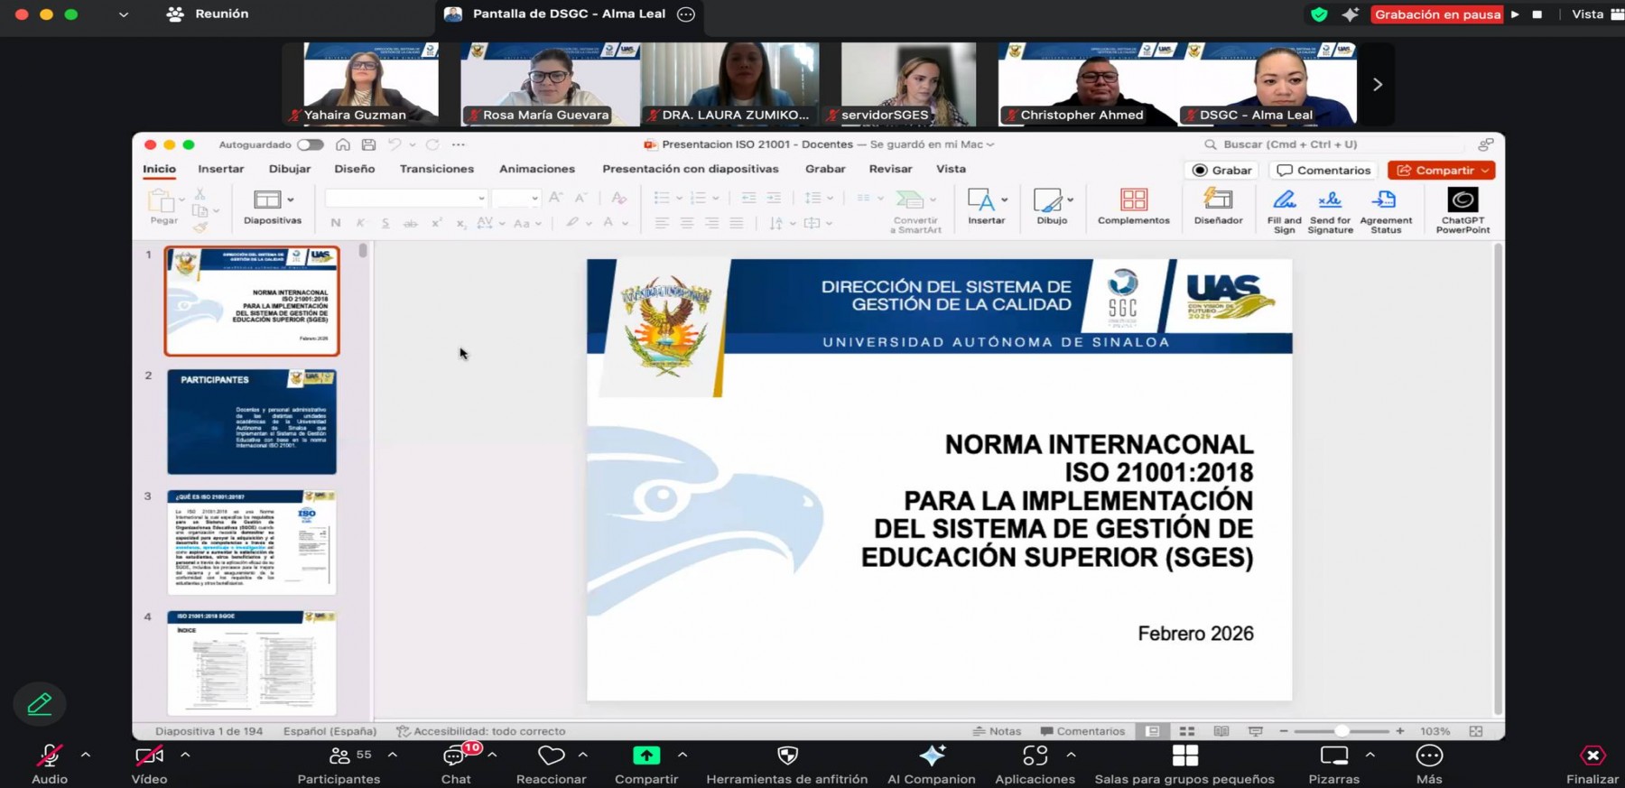Open Zoom AI Companion

coord(931,763)
